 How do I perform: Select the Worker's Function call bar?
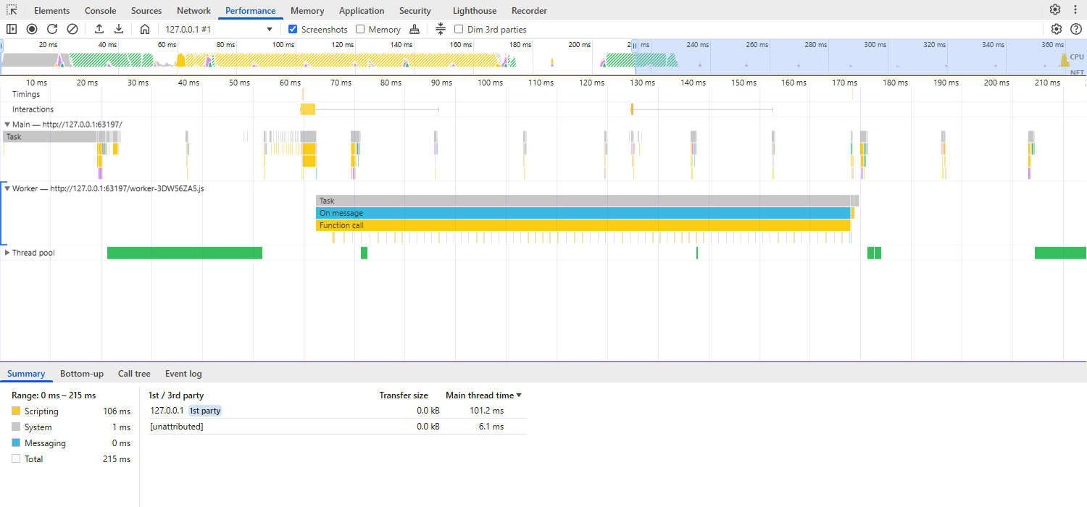pos(583,225)
